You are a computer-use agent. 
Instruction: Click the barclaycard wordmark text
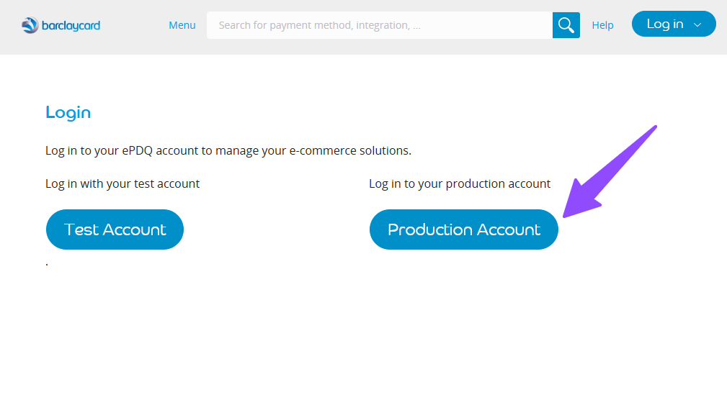pyautogui.click(x=71, y=25)
